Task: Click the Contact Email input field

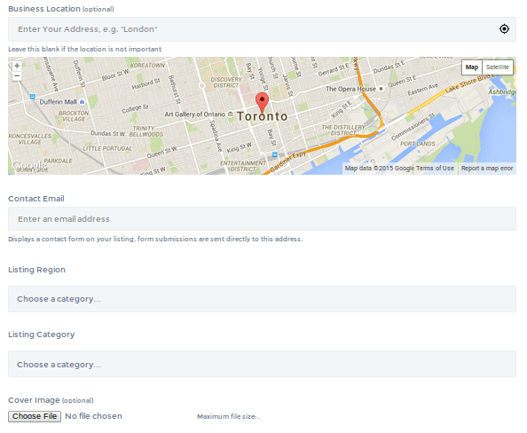Action: tap(262, 219)
